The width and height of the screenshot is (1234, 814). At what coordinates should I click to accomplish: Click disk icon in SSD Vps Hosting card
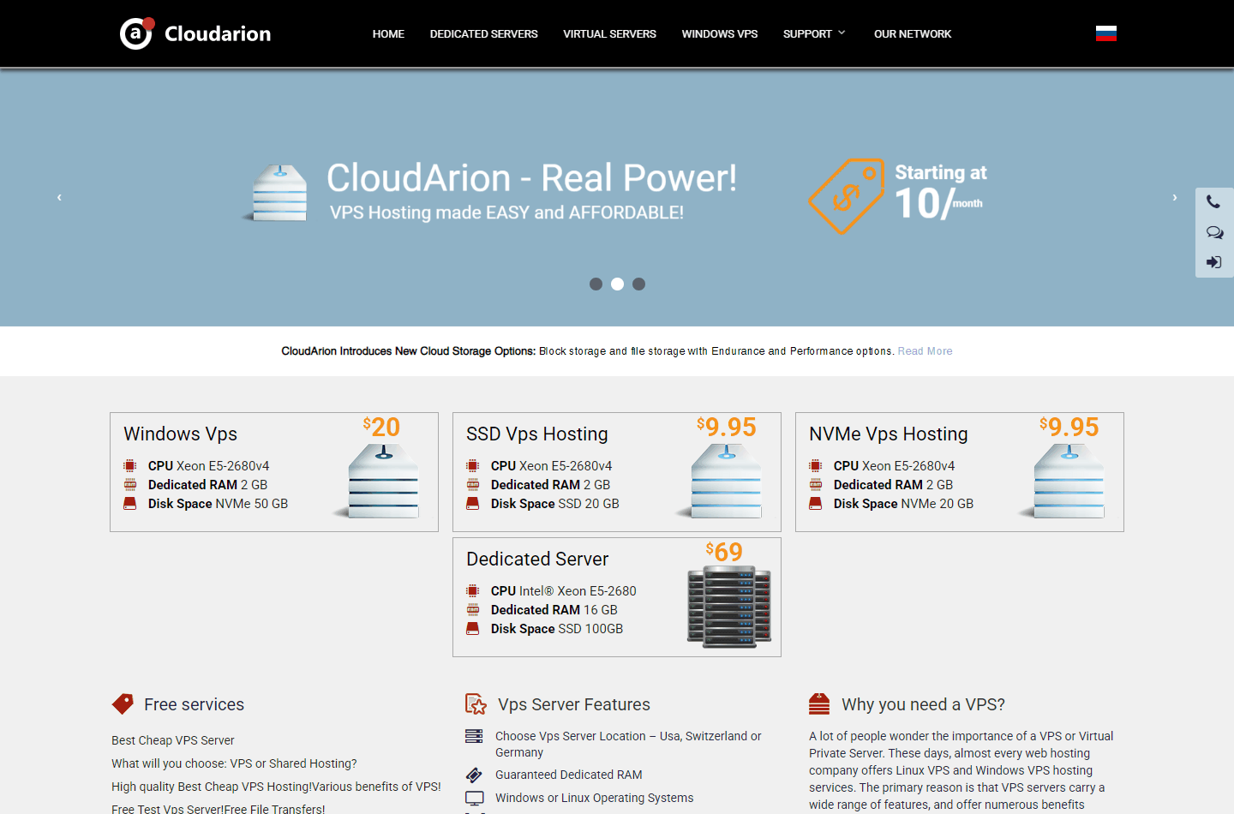[473, 504]
